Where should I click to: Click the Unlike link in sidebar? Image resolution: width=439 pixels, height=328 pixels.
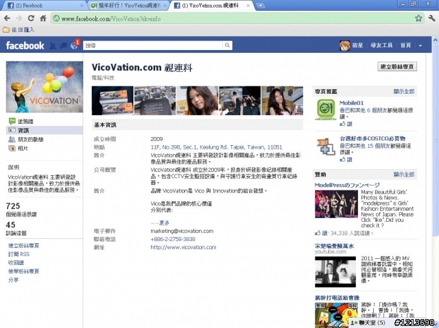pos(16,263)
